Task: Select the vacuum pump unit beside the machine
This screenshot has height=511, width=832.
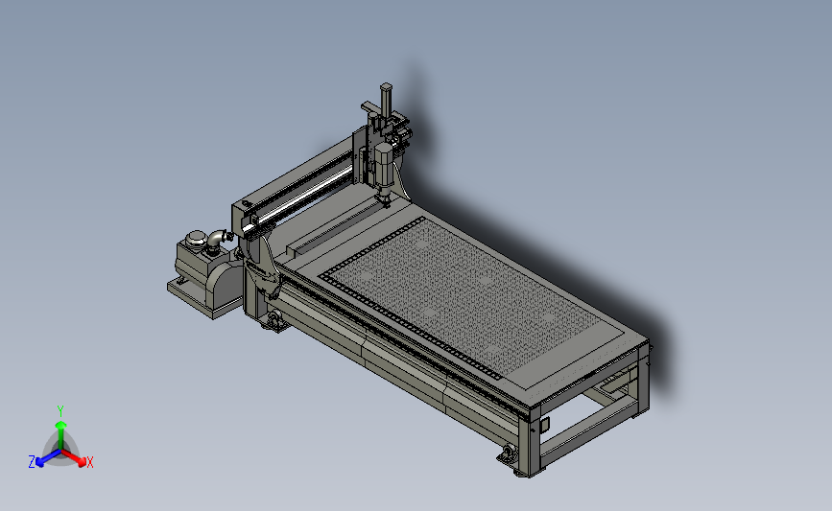Action: tap(207, 273)
